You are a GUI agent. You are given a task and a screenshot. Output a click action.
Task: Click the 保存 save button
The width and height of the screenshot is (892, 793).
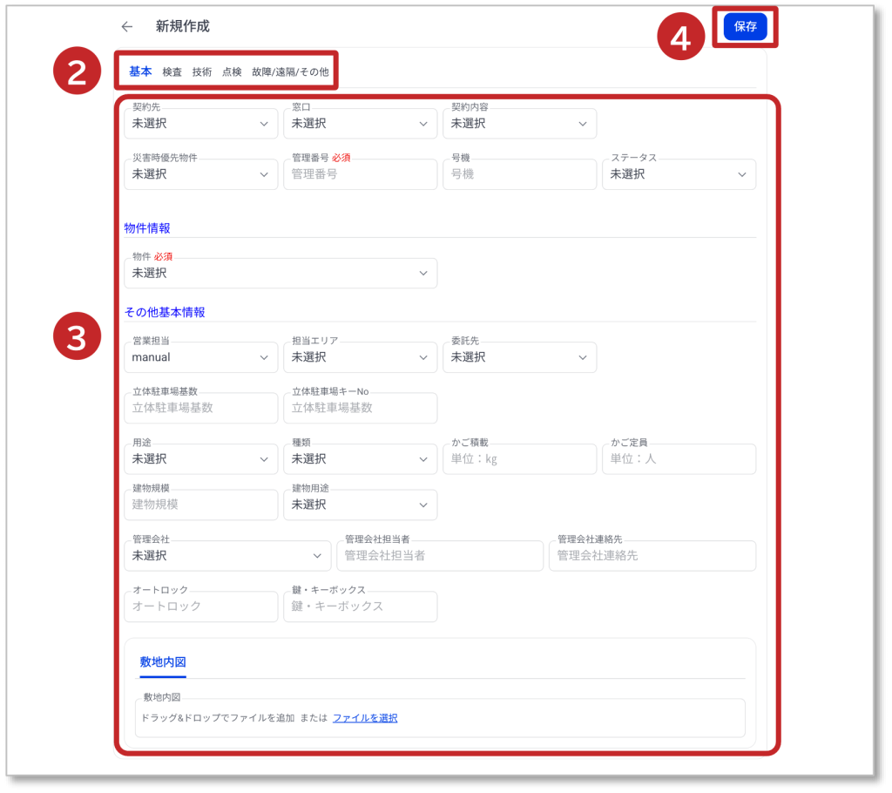(x=745, y=27)
